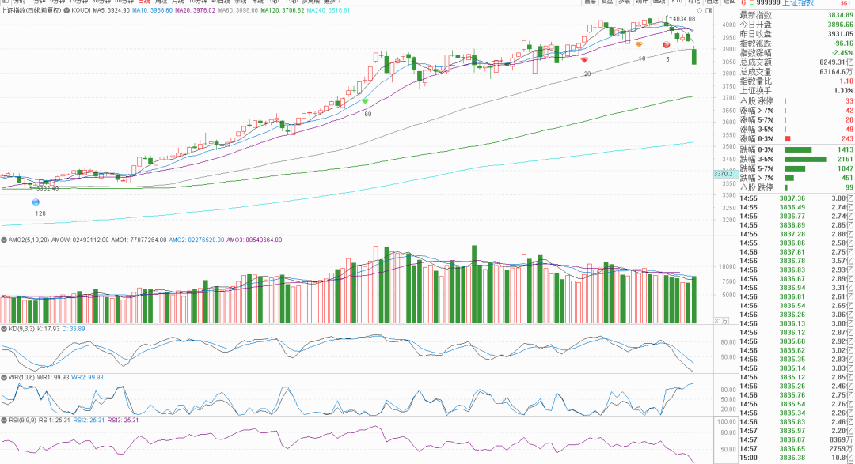Click the $G1 badge in the header
Screen dimensions: 855x464
coord(845,2)
